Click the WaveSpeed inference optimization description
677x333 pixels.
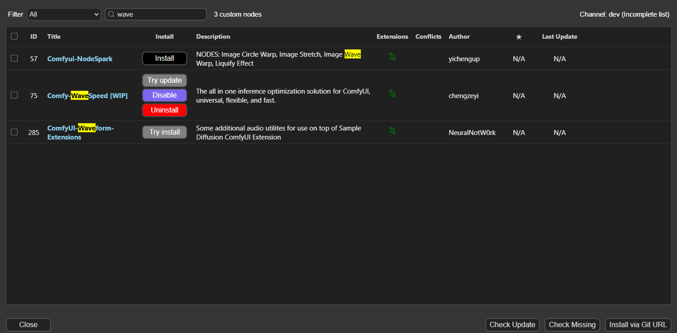pos(283,96)
